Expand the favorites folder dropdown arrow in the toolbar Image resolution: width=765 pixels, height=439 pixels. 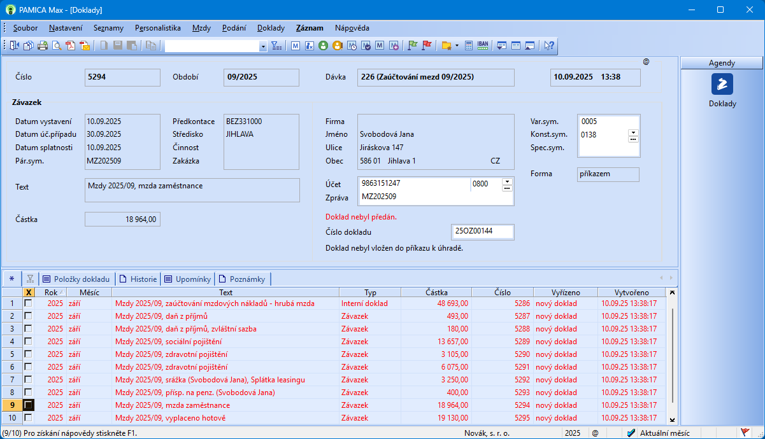click(457, 46)
